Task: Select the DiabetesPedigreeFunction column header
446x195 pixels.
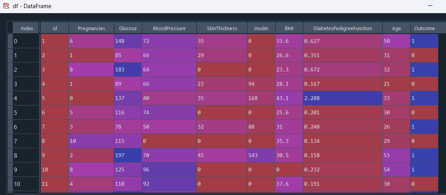Action: (x=343, y=28)
